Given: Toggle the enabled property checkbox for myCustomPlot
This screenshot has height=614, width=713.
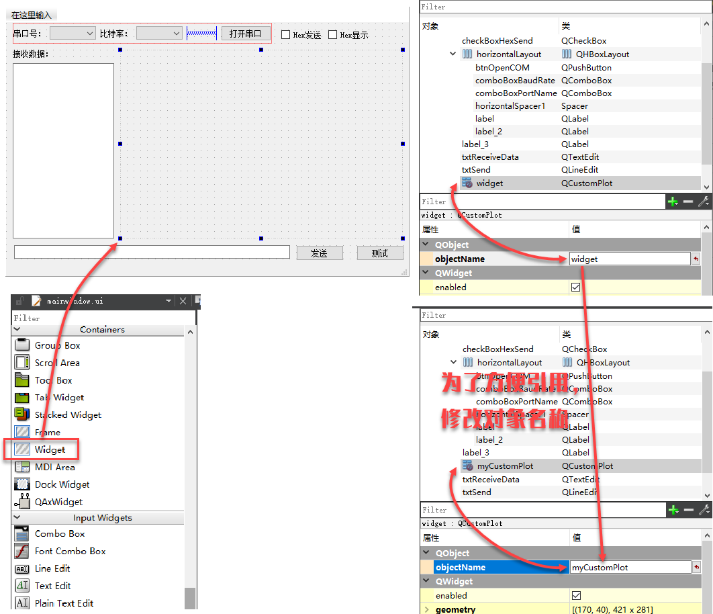Looking at the screenshot, I should [575, 596].
